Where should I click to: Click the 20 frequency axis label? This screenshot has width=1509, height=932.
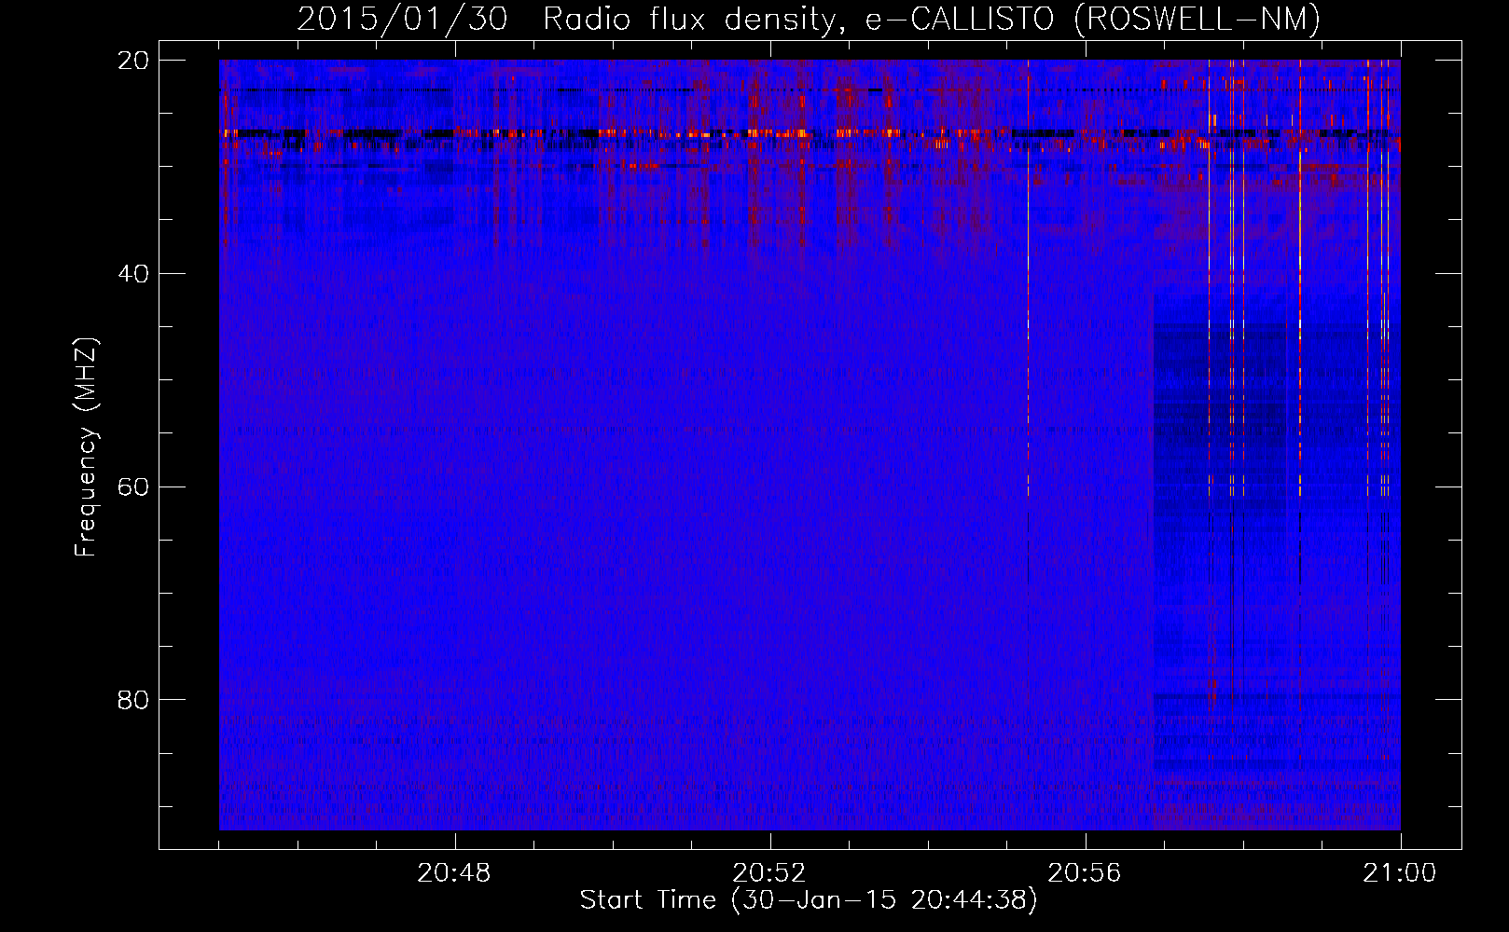tap(133, 61)
